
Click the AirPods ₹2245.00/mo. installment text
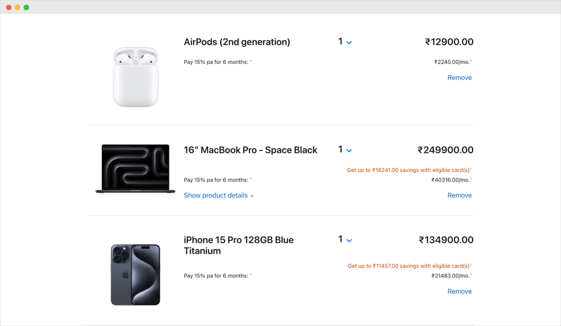[x=453, y=62]
